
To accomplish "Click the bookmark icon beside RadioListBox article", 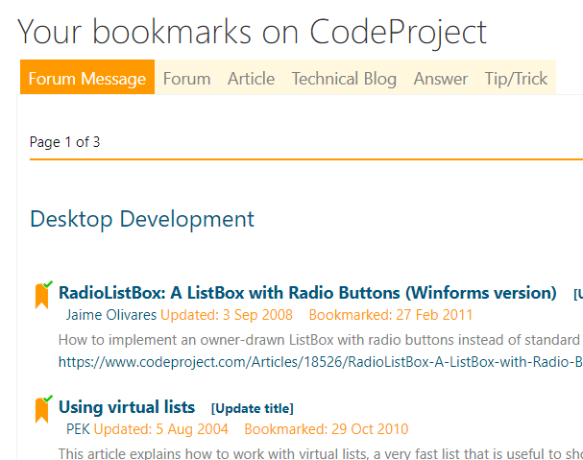I will pos(43,295).
